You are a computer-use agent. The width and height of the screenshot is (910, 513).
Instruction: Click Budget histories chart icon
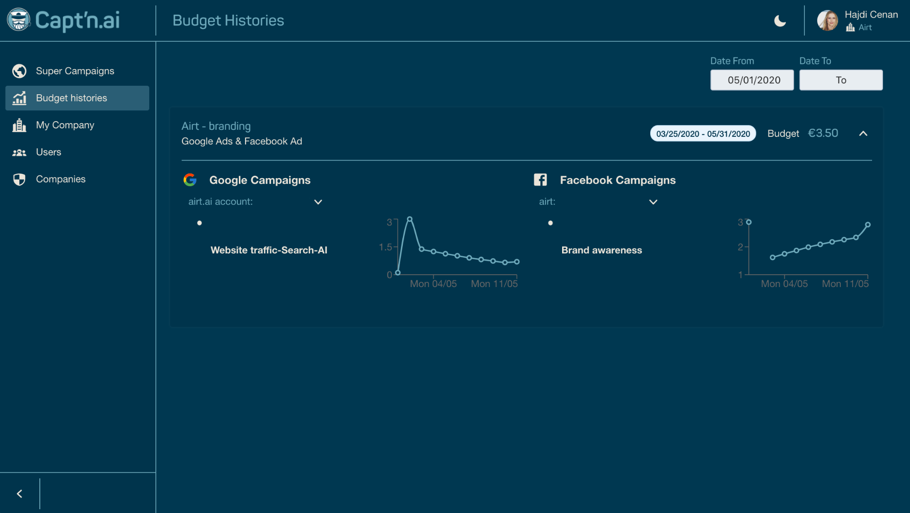click(19, 98)
